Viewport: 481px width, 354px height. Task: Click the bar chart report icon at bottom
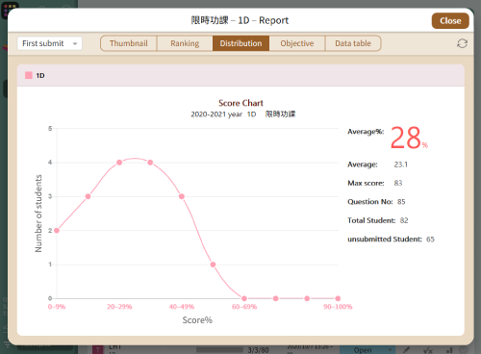tap(449, 350)
